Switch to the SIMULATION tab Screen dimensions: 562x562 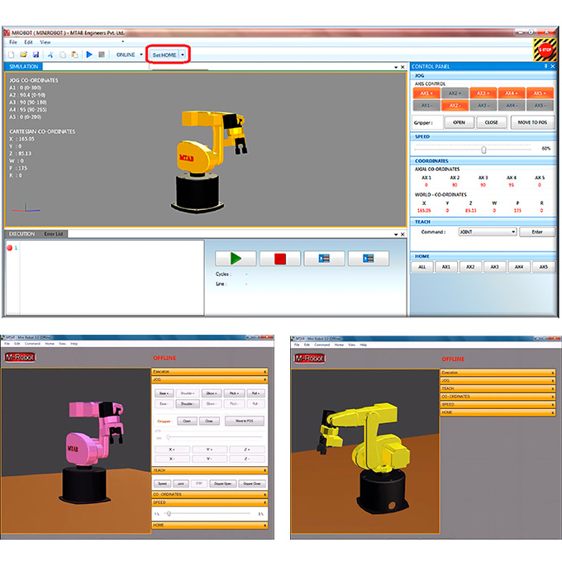click(x=24, y=66)
